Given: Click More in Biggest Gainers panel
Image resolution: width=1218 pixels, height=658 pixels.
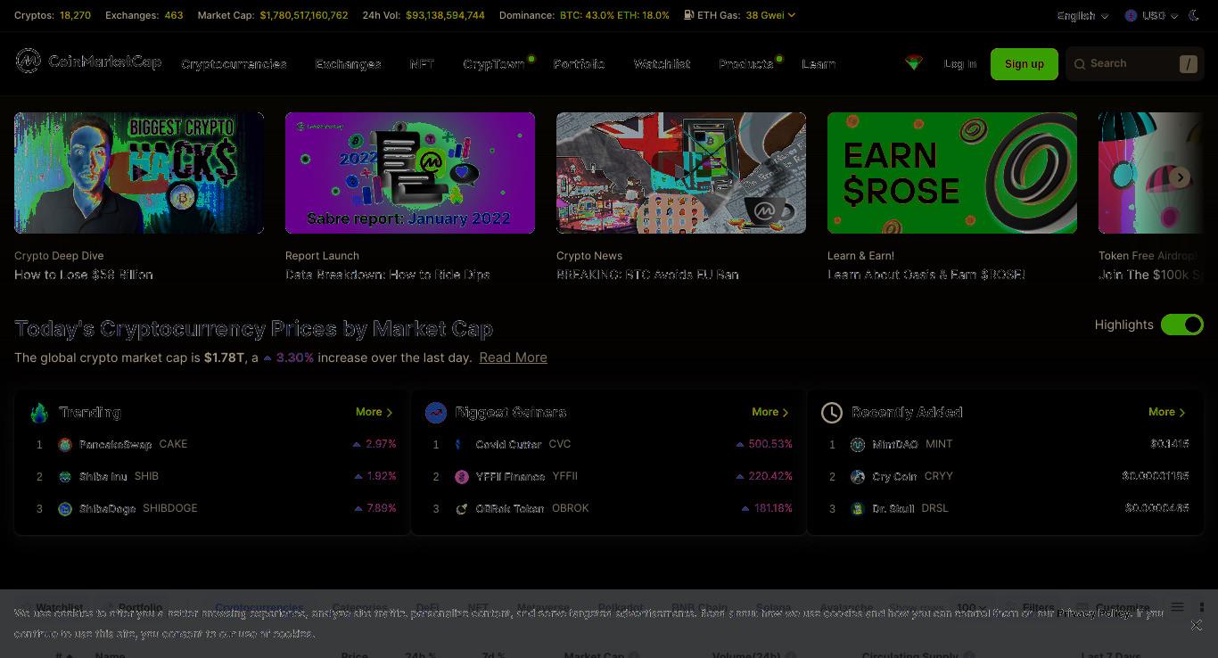Looking at the screenshot, I should tap(770, 412).
